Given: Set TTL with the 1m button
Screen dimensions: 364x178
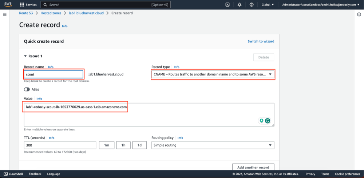Looking at the screenshot, I should 107,145.
